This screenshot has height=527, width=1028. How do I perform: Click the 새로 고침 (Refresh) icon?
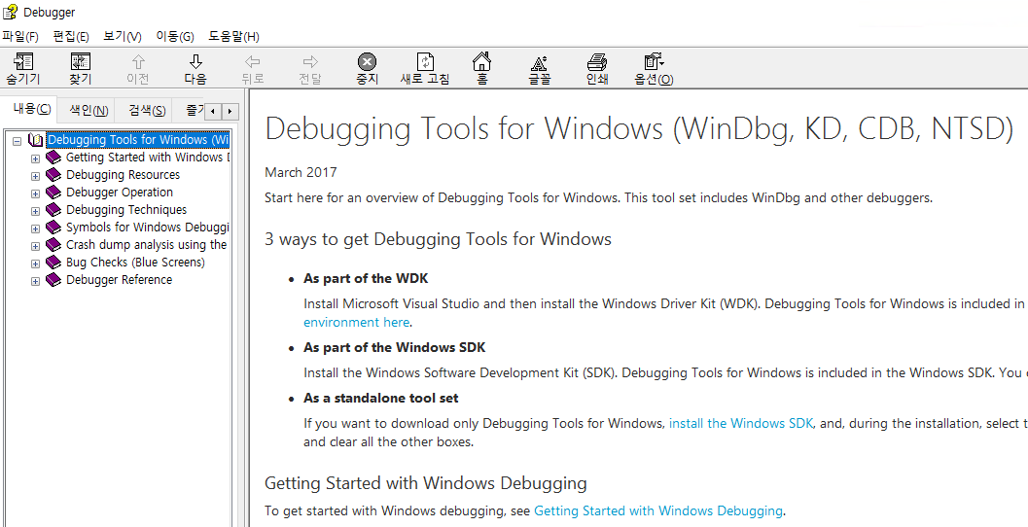(425, 62)
